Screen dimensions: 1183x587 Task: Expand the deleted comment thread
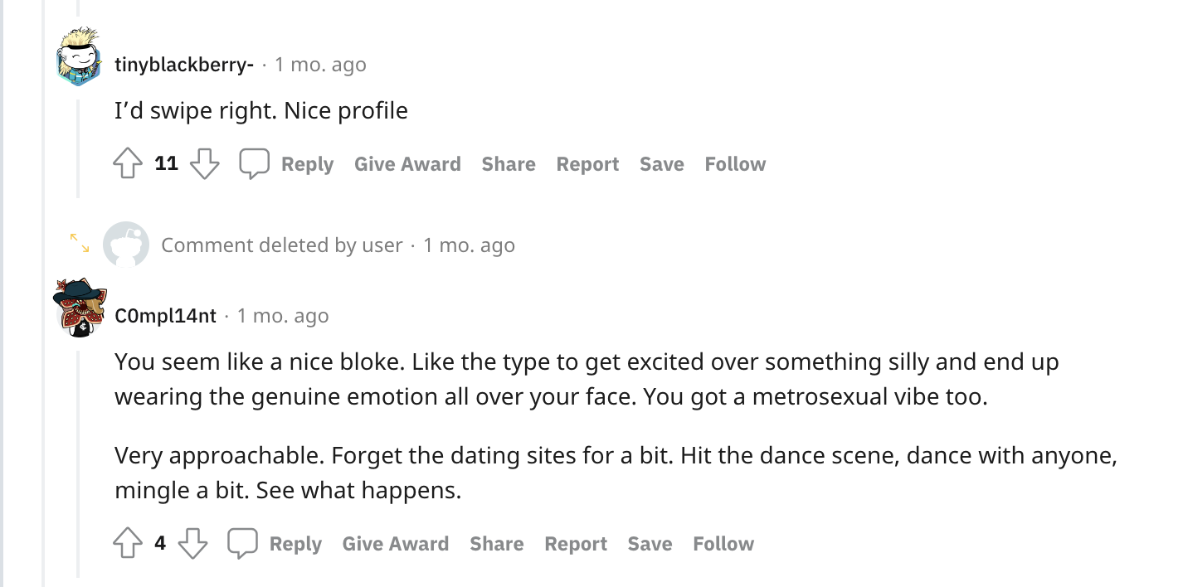80,243
